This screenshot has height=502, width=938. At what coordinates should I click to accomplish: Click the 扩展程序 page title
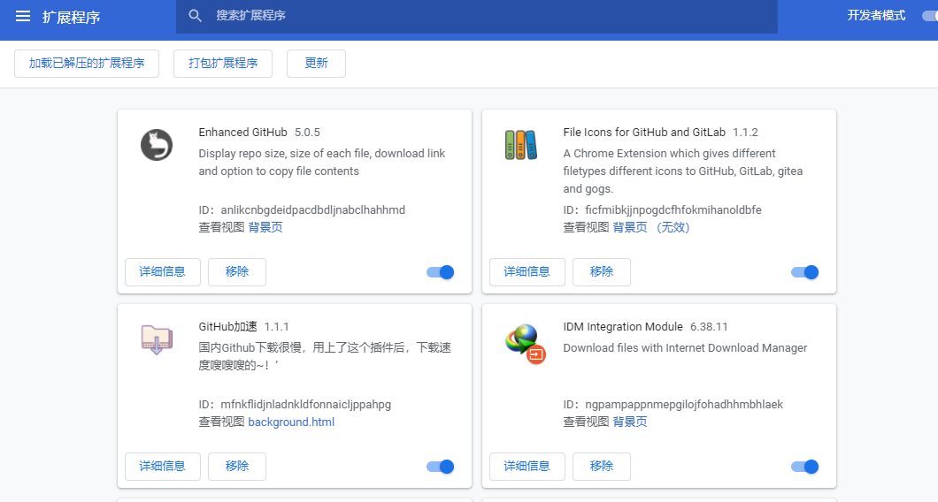tap(71, 18)
